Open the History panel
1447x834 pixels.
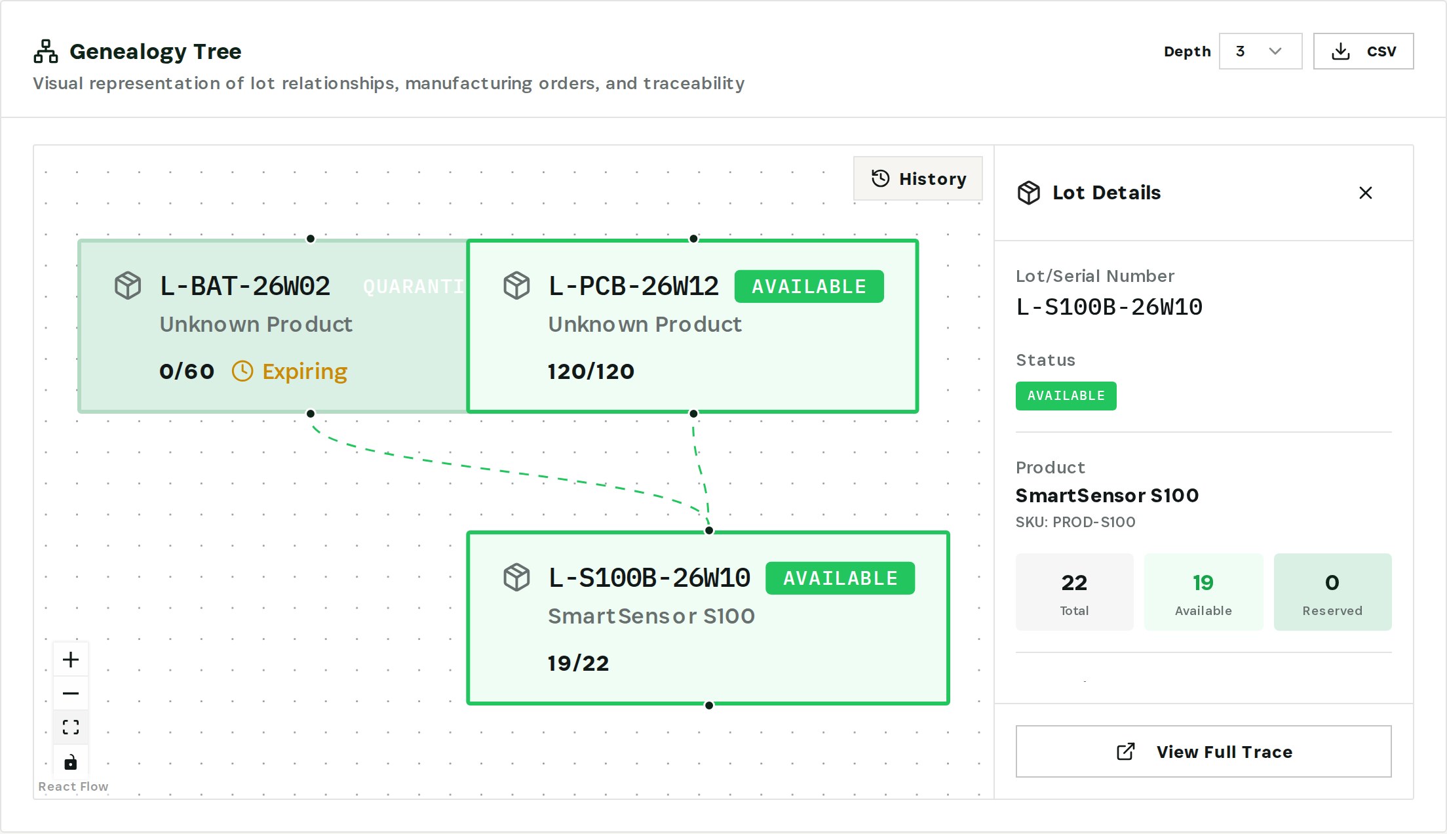(x=917, y=178)
